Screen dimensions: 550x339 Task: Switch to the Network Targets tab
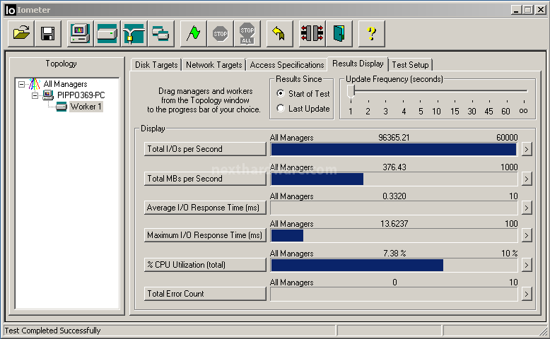tap(213, 65)
